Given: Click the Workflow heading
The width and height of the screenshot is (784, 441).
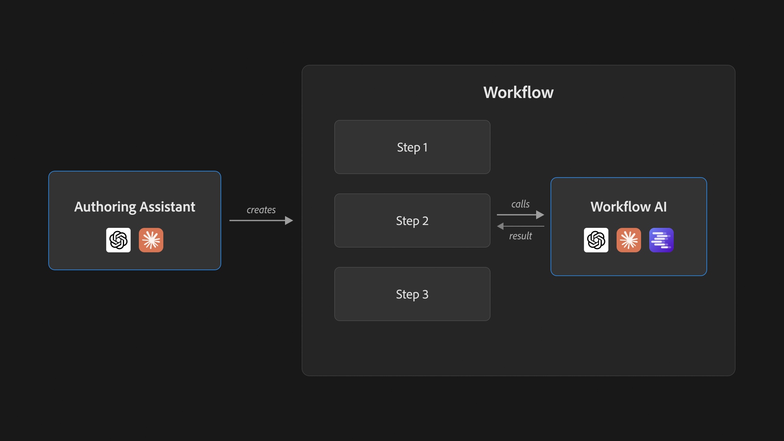Looking at the screenshot, I should [519, 92].
